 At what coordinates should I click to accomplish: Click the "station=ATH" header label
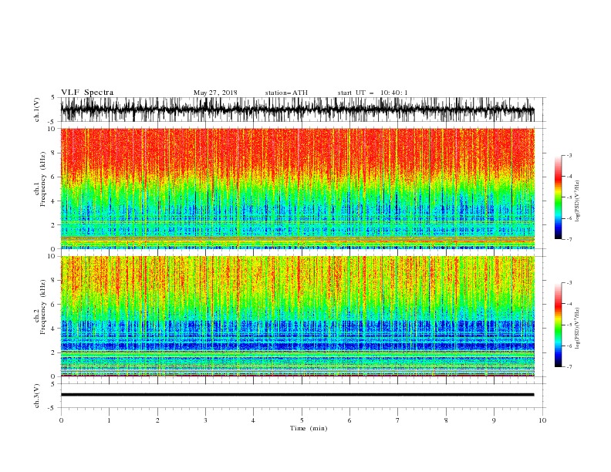coord(286,93)
